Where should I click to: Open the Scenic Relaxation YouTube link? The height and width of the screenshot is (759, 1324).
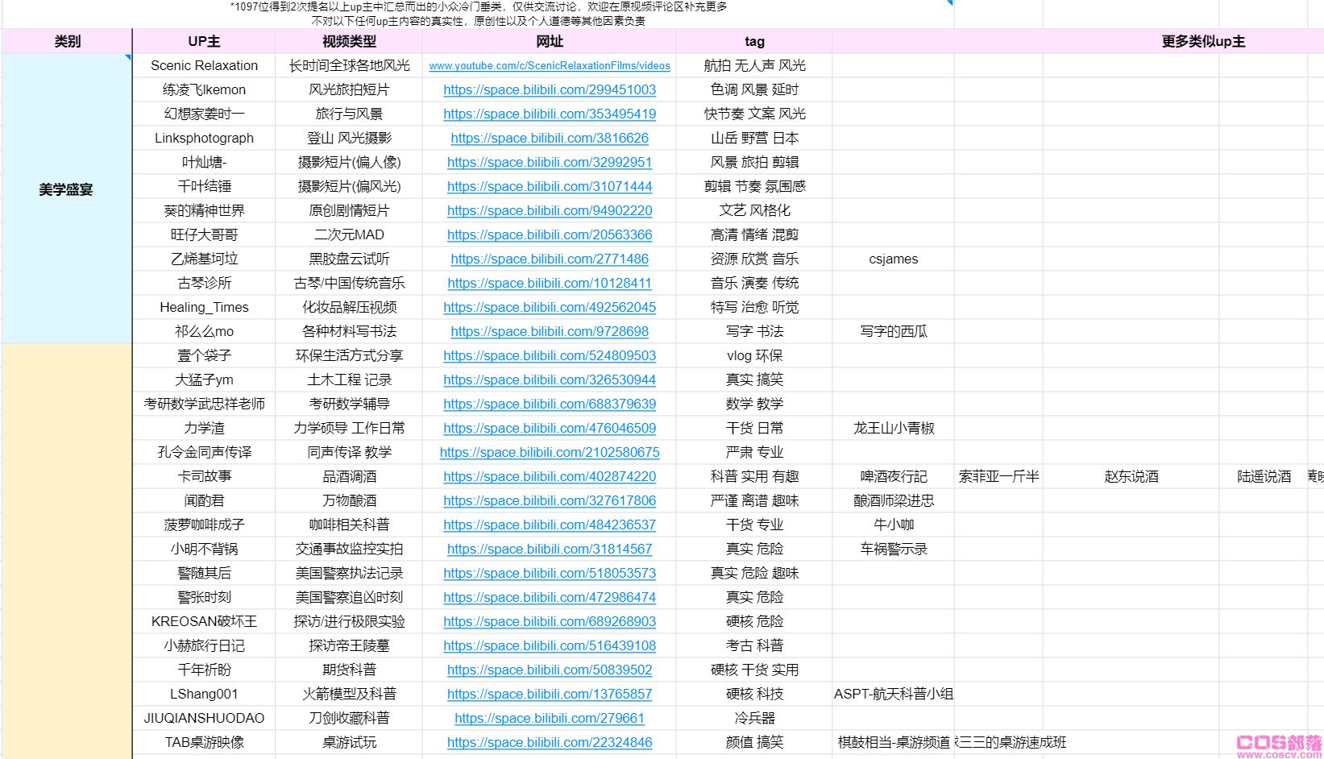550,66
